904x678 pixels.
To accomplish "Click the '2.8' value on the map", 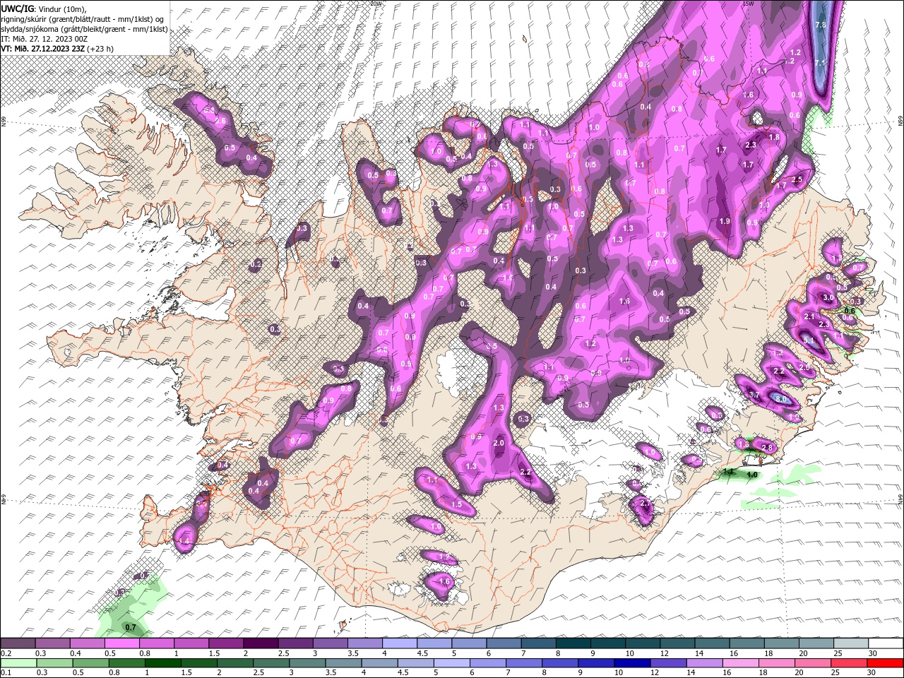I will (768, 448).
